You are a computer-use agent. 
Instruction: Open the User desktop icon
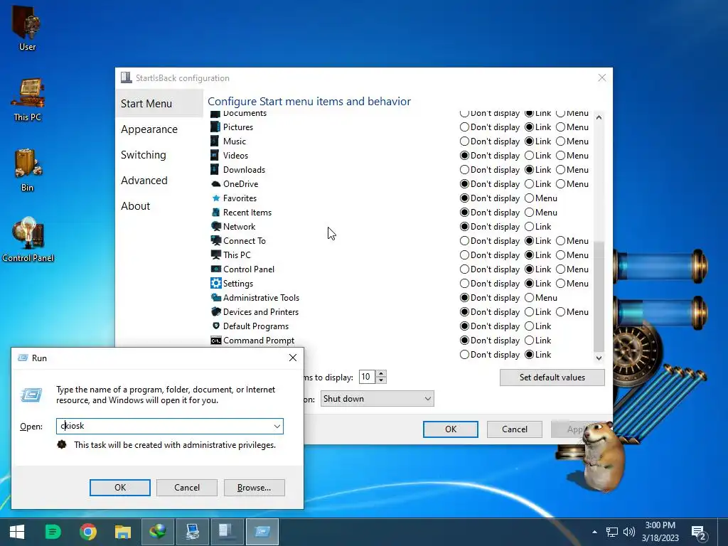point(27,28)
